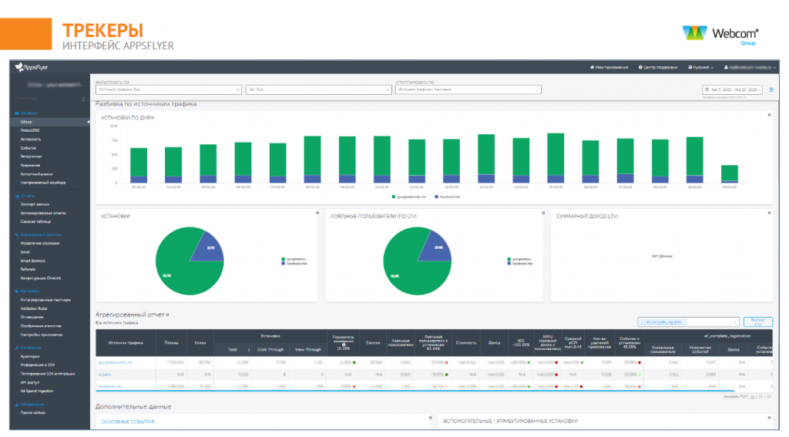Click info icon on Установки по дням chart

point(769,115)
